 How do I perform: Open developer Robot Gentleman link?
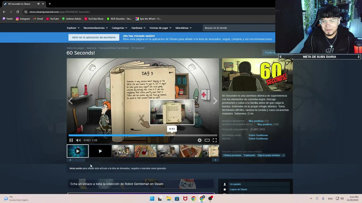tap(258, 135)
